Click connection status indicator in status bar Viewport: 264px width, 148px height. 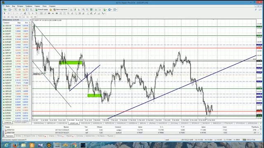(x=249, y=140)
